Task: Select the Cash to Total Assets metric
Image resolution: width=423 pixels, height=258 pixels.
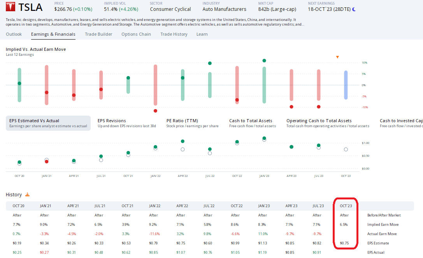Action: (x=253, y=123)
